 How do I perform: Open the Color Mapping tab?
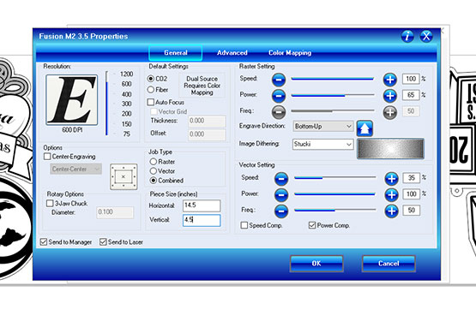(290, 53)
